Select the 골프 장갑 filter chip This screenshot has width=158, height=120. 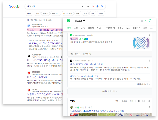[56, 13]
